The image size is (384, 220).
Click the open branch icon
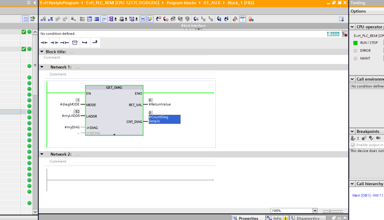click(x=85, y=43)
